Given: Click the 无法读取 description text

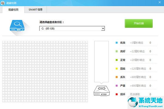Looking at the screenshot, I should 135,94.
